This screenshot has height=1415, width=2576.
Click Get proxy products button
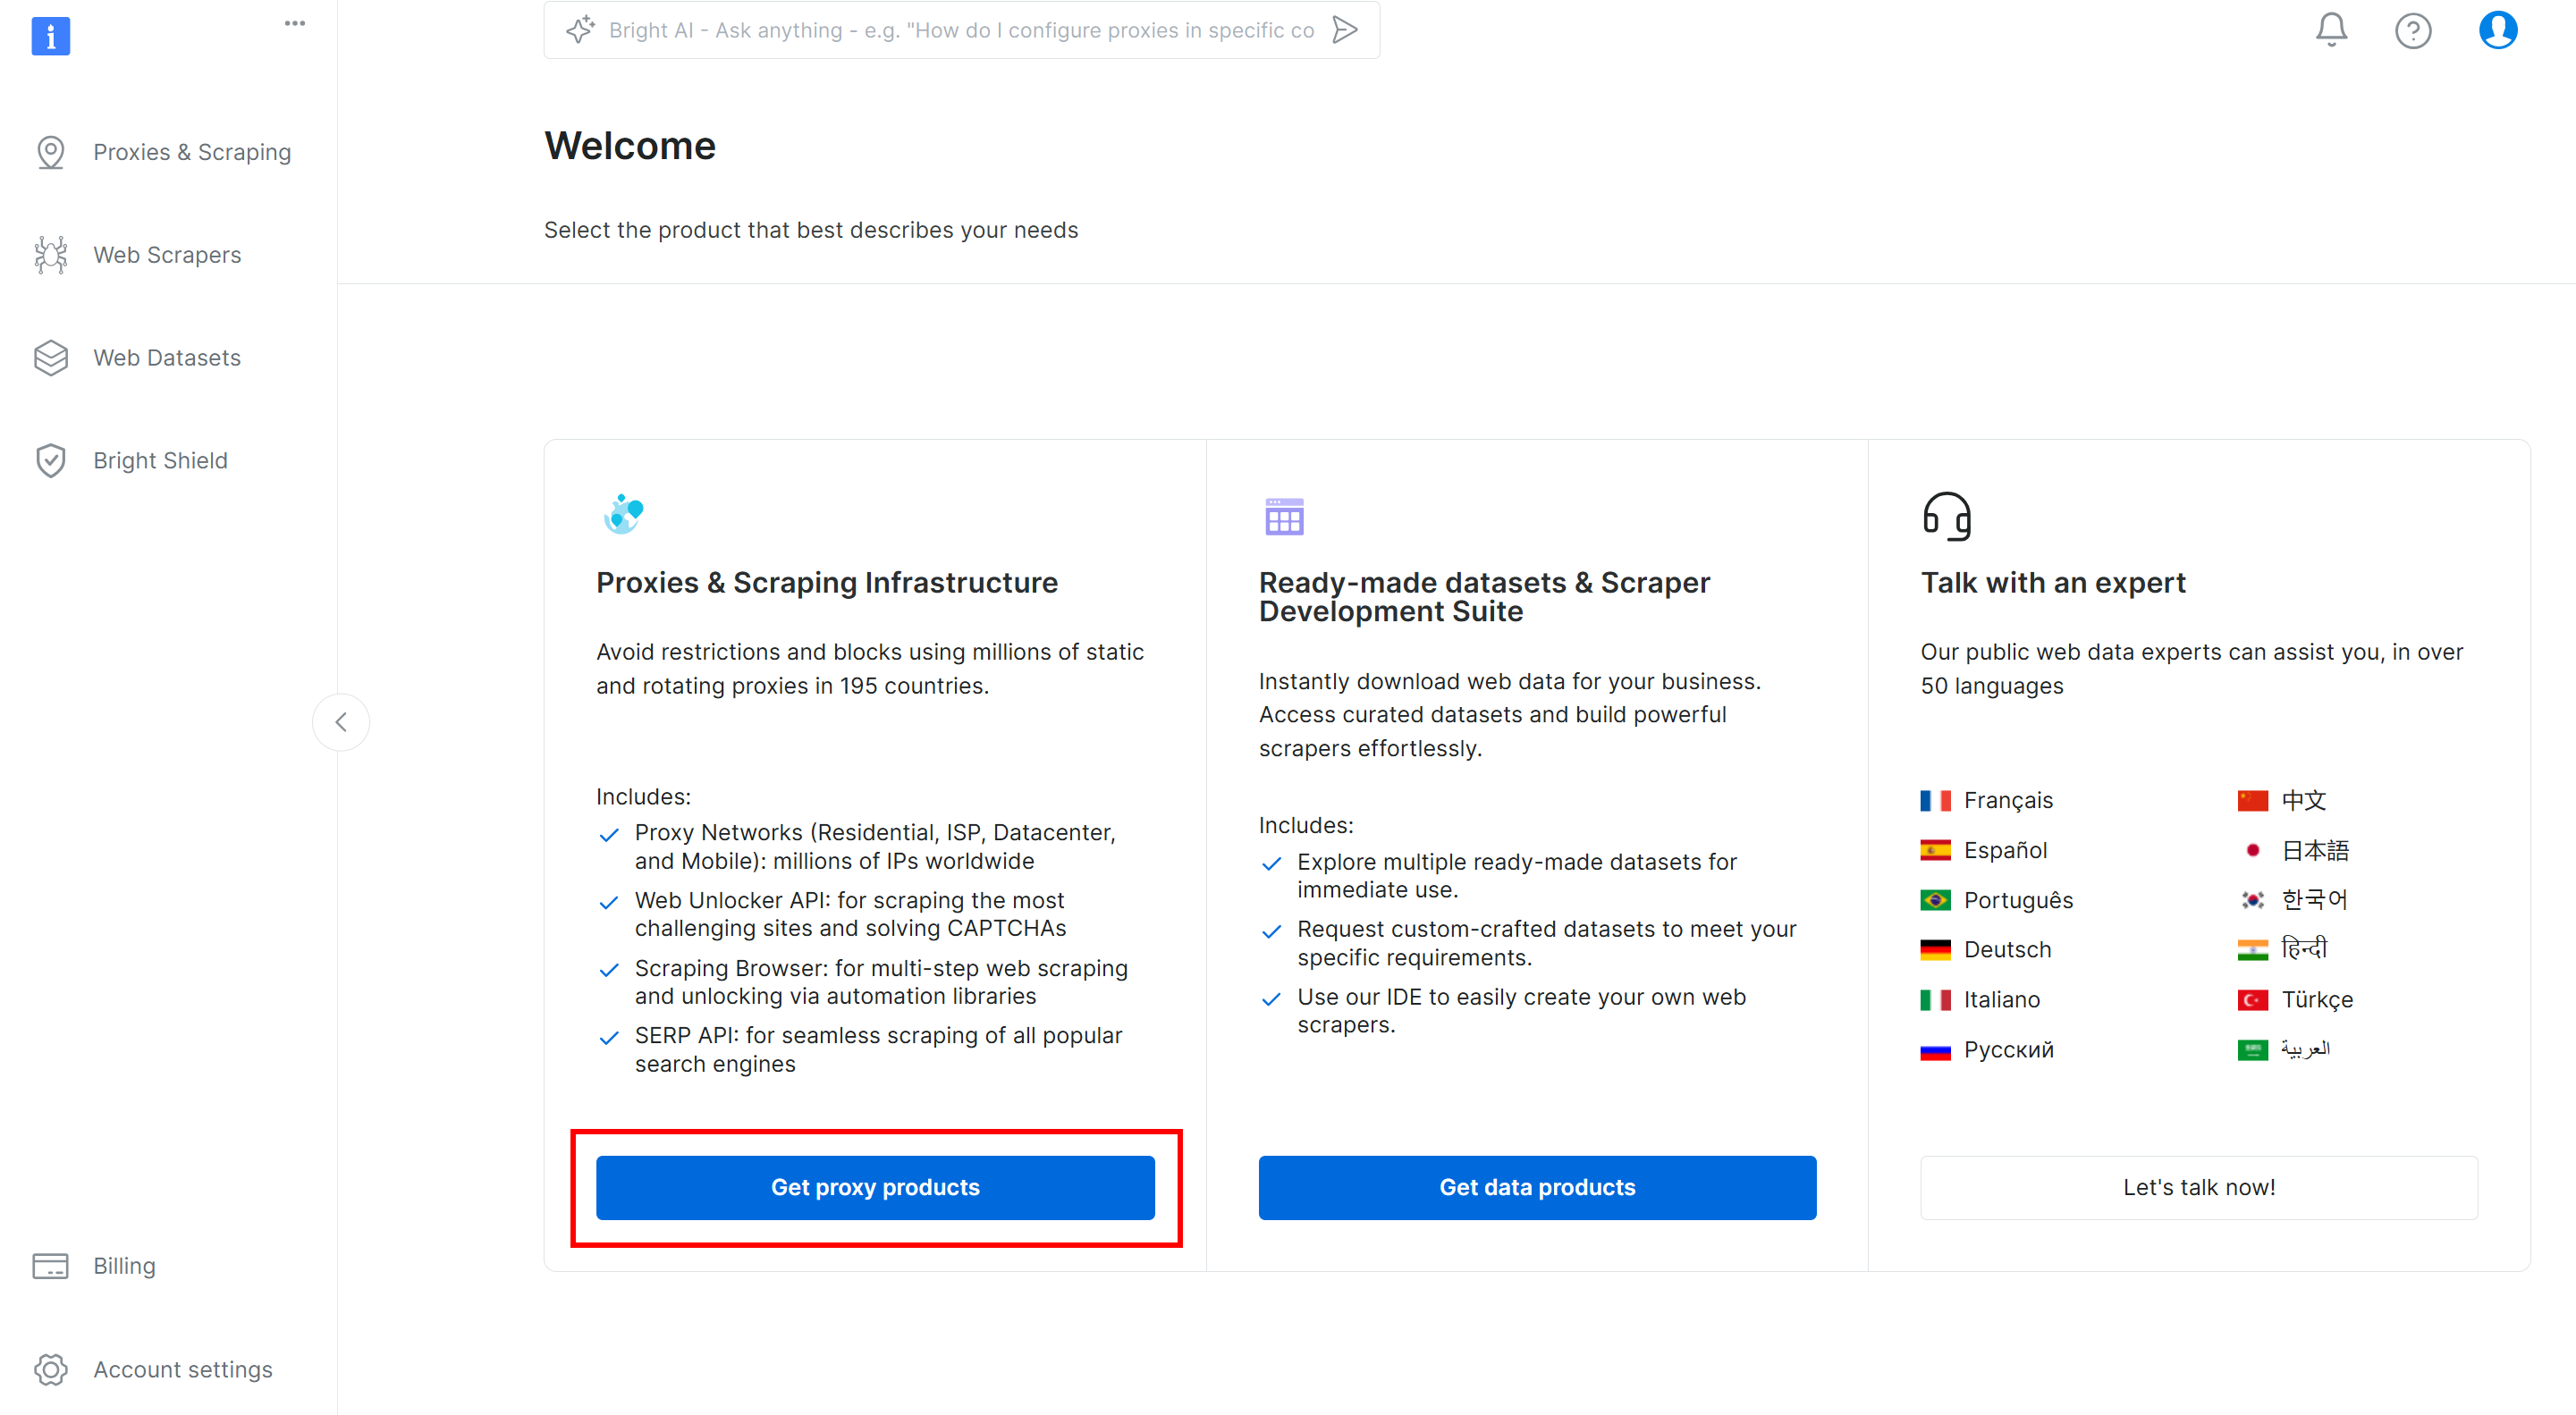[x=875, y=1188]
